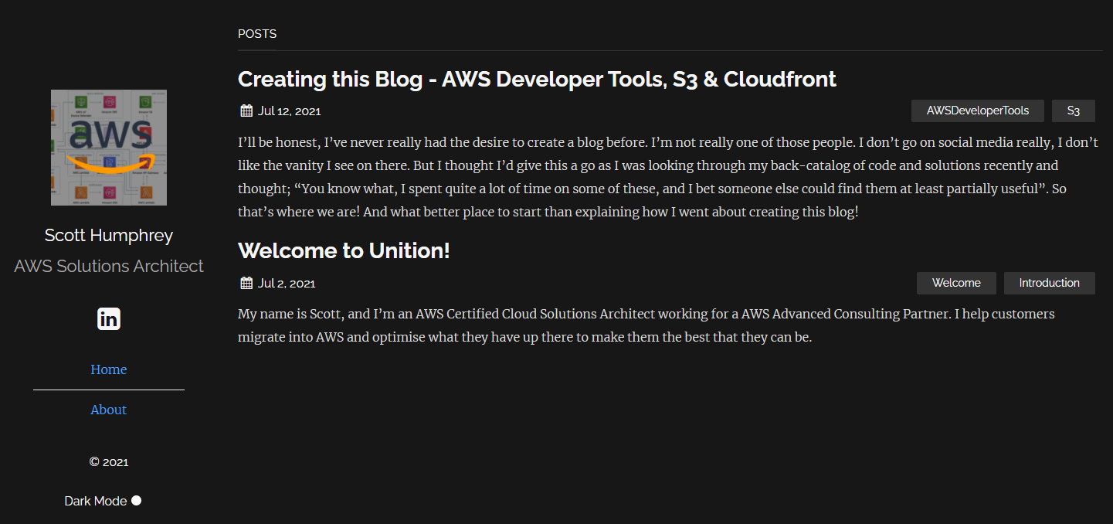Click the AWS logo avatar image
The height and width of the screenshot is (524, 1113).
pos(109,148)
